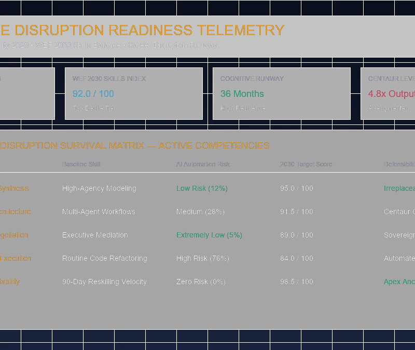Click the 91.5 / 100 target score
The image size is (415, 350).
tap(297, 212)
